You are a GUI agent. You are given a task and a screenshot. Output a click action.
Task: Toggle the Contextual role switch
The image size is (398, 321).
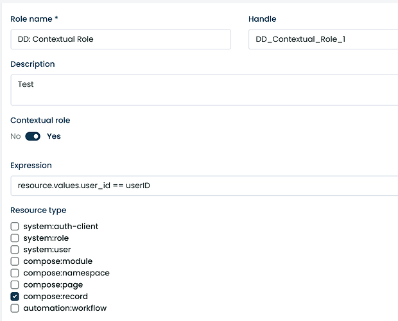pyautogui.click(x=33, y=136)
